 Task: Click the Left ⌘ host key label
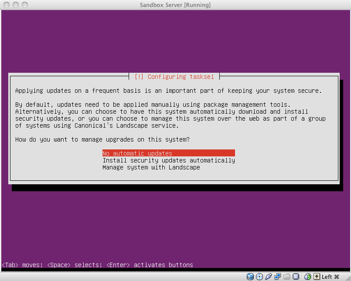[x=331, y=277]
